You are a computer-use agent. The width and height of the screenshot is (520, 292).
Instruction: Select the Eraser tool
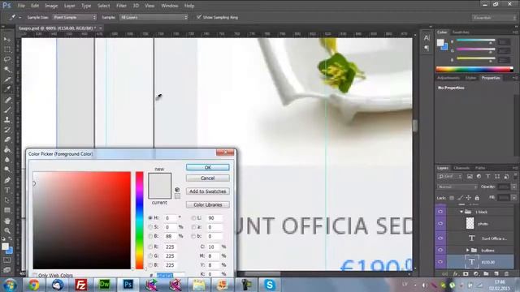pyautogui.click(x=7, y=140)
